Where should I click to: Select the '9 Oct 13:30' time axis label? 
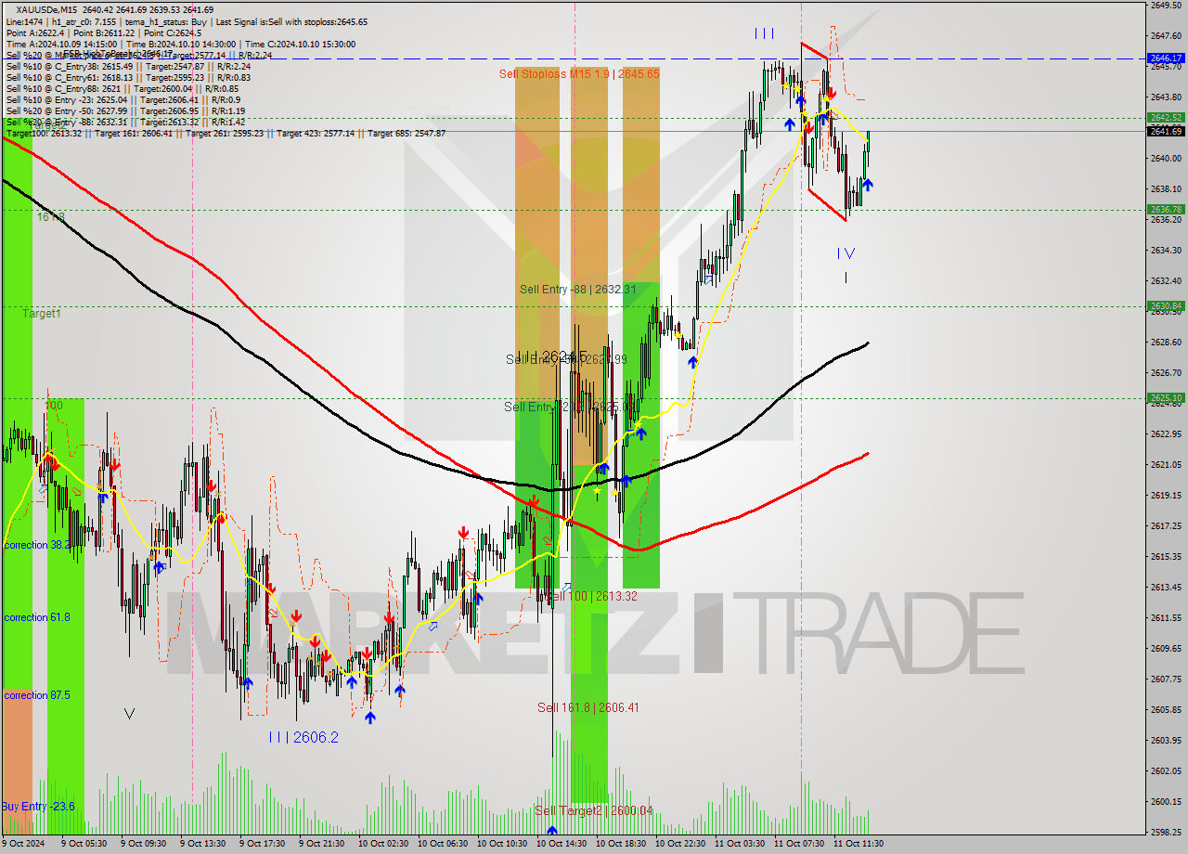[203, 844]
